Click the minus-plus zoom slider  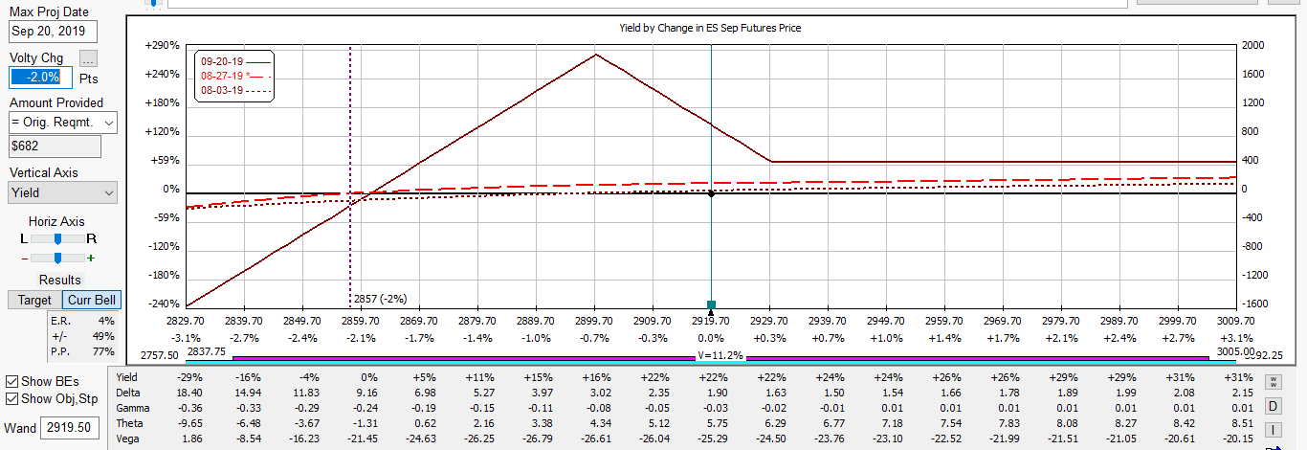coord(59,258)
